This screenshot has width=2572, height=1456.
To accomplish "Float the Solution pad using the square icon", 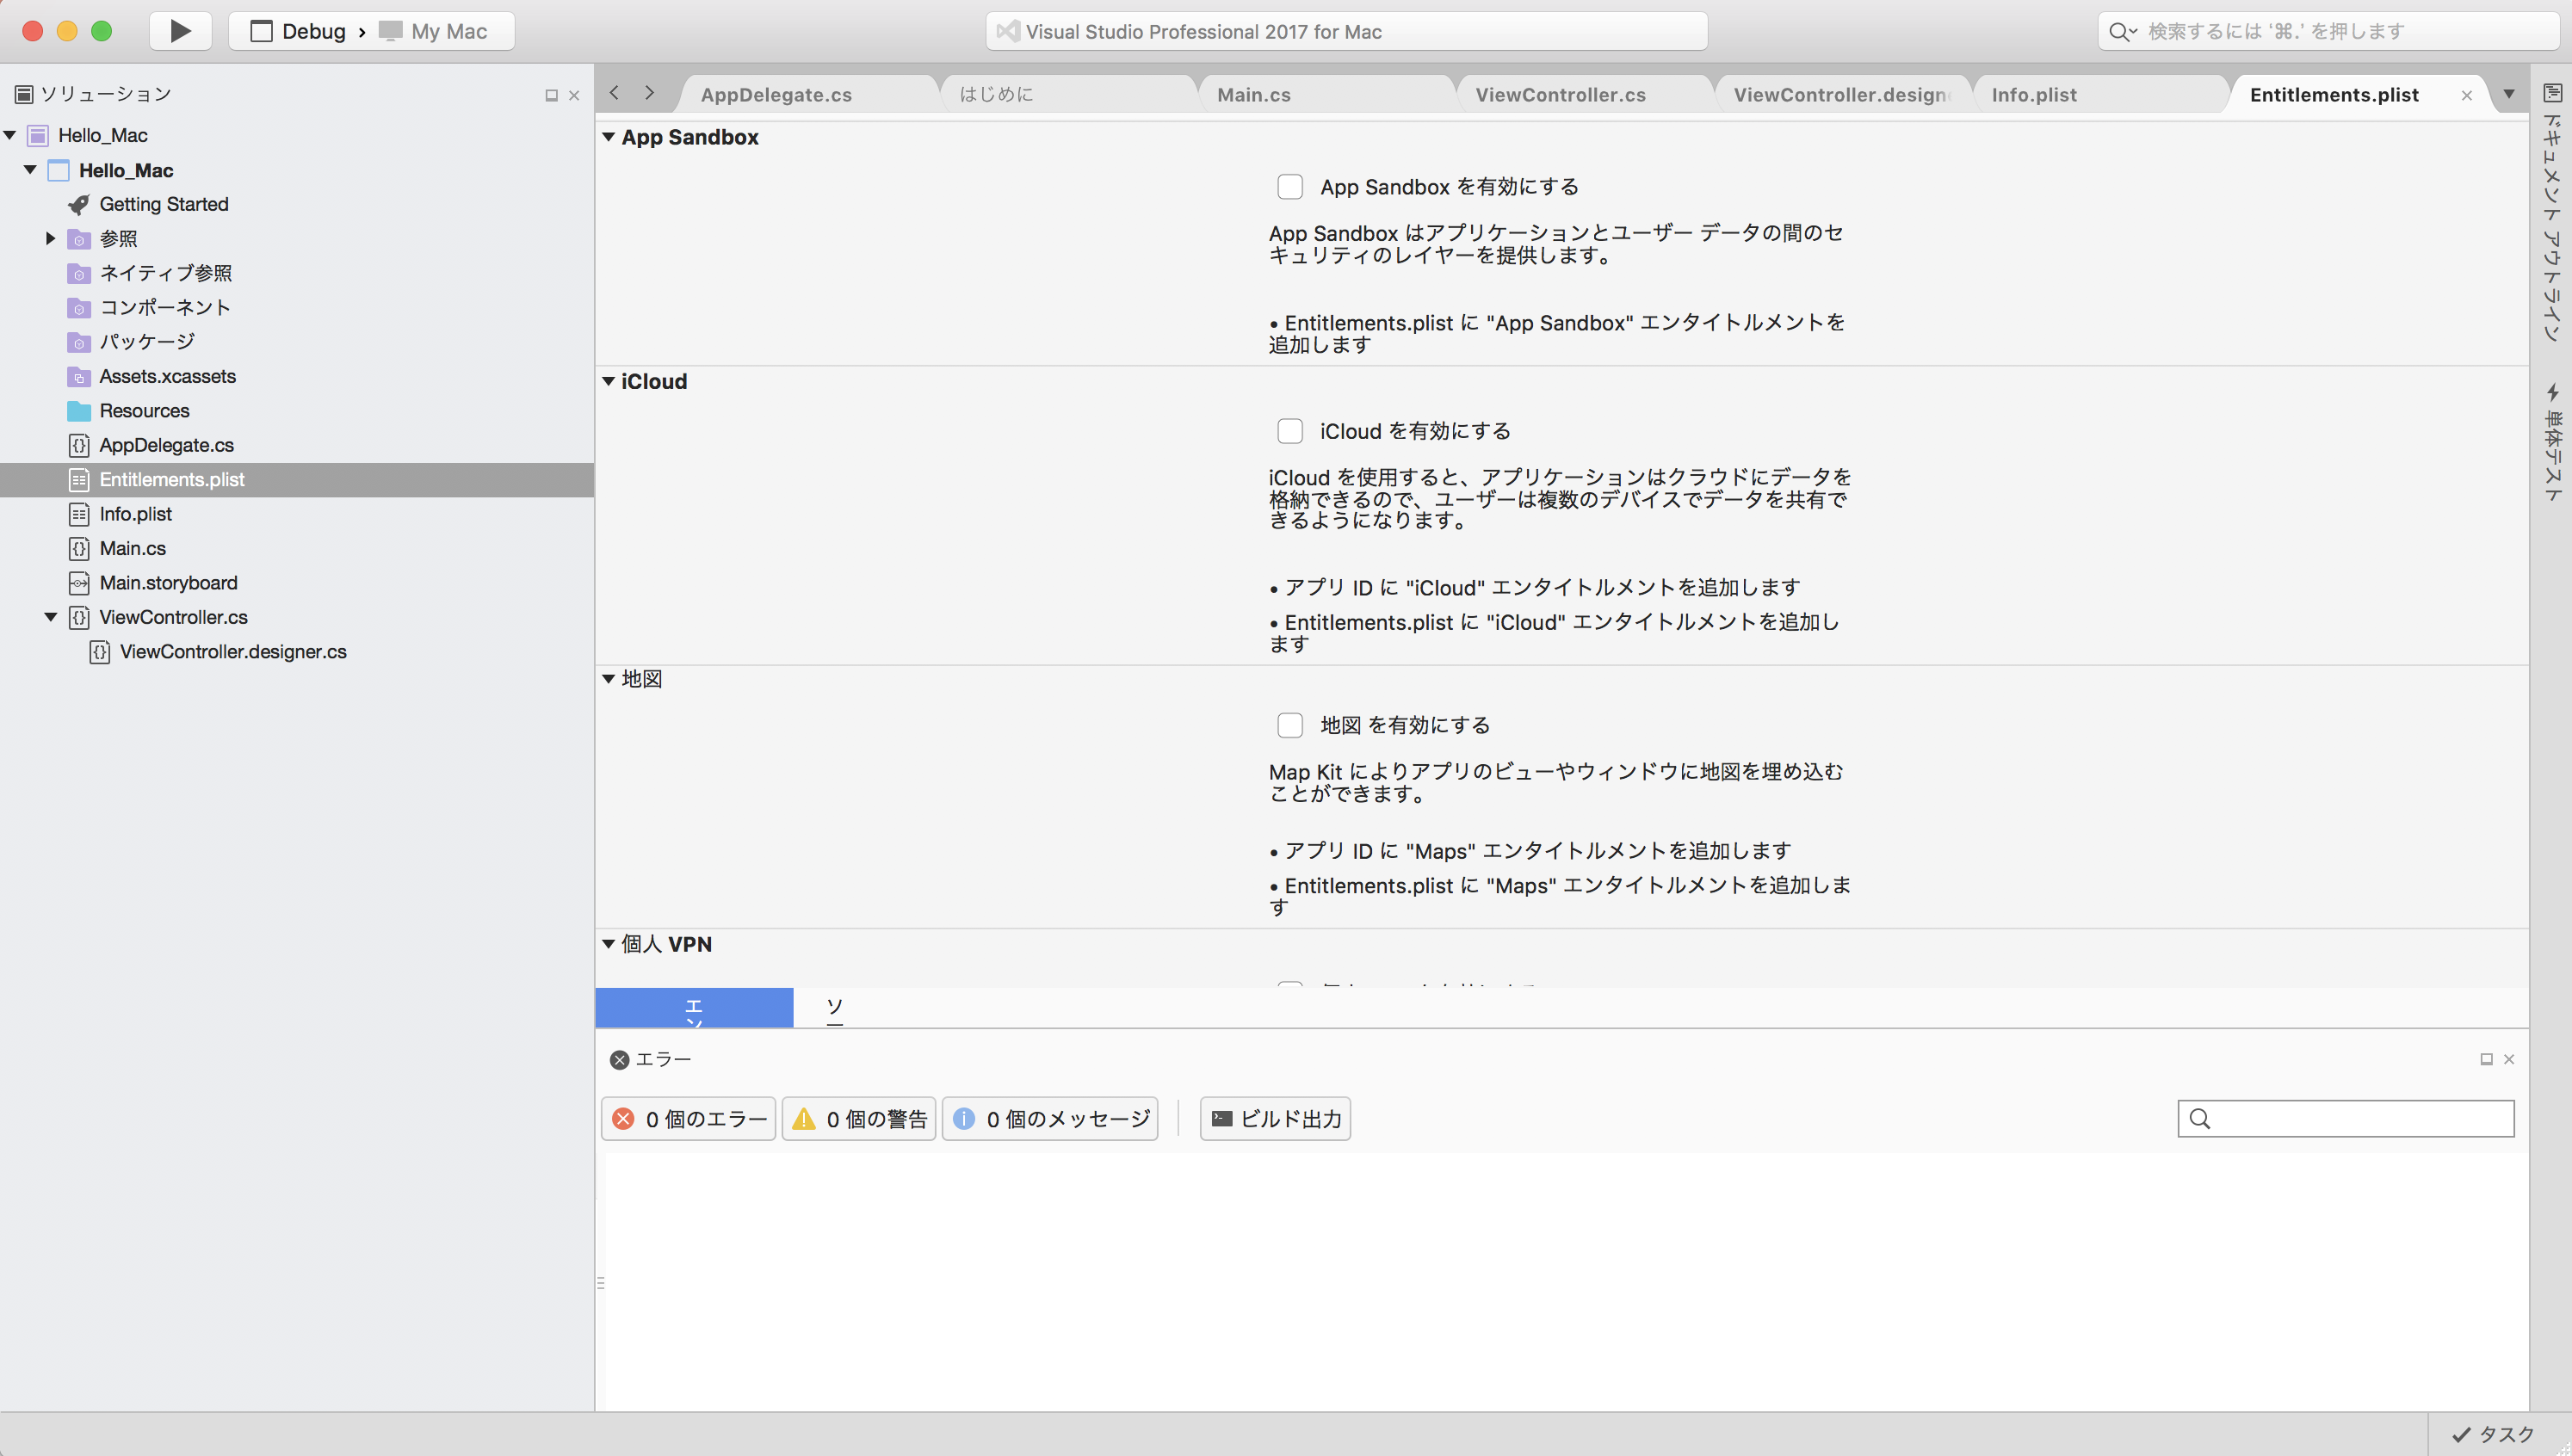I will [x=551, y=96].
